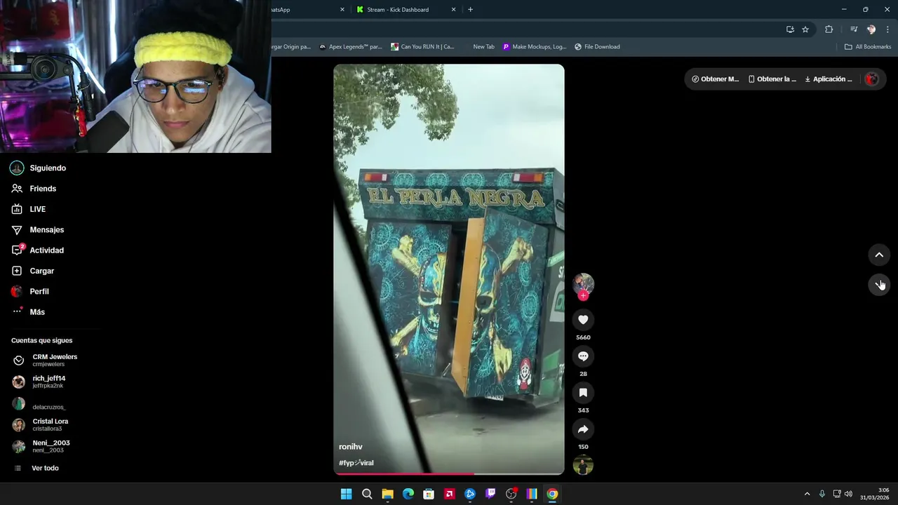Follow the creator via the red plus badge
Viewport: 898px width, 505px height.
tap(583, 295)
